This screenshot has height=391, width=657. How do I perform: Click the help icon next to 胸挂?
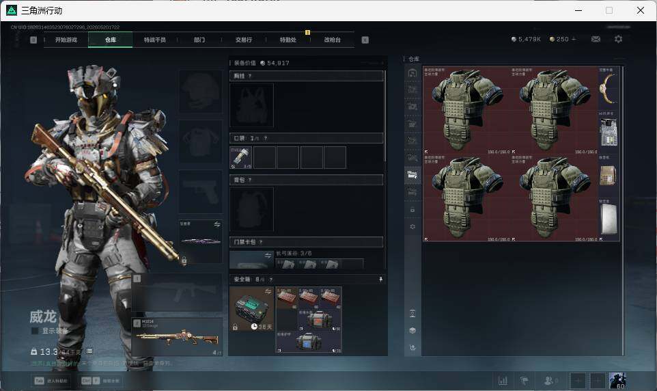click(250, 76)
